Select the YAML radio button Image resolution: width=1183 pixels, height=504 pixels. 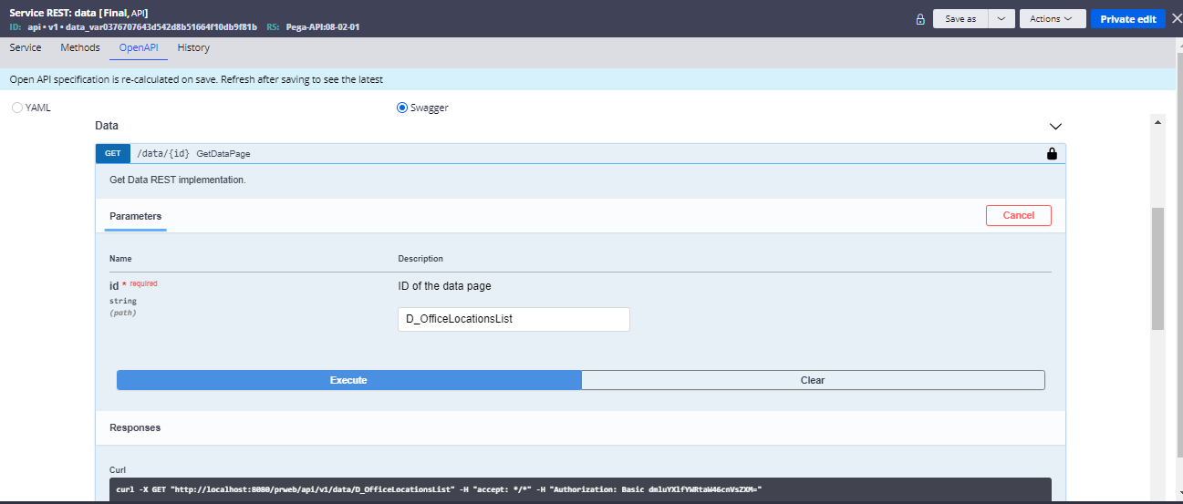[16, 108]
